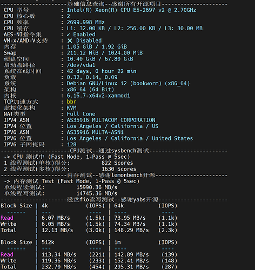Click the 64k total IOPS '(2.3k)'
The width and height of the screenshot is (255, 270).
coord(168,231)
